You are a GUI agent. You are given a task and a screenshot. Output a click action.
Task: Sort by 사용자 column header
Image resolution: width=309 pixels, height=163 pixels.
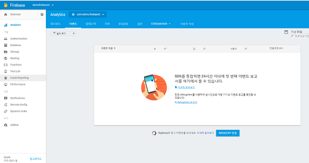[233, 48]
